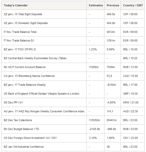Image resolution: width=146 pixels, height=152 pixels.
Task: Click the Previous column header
Action: [x=113, y=5]
